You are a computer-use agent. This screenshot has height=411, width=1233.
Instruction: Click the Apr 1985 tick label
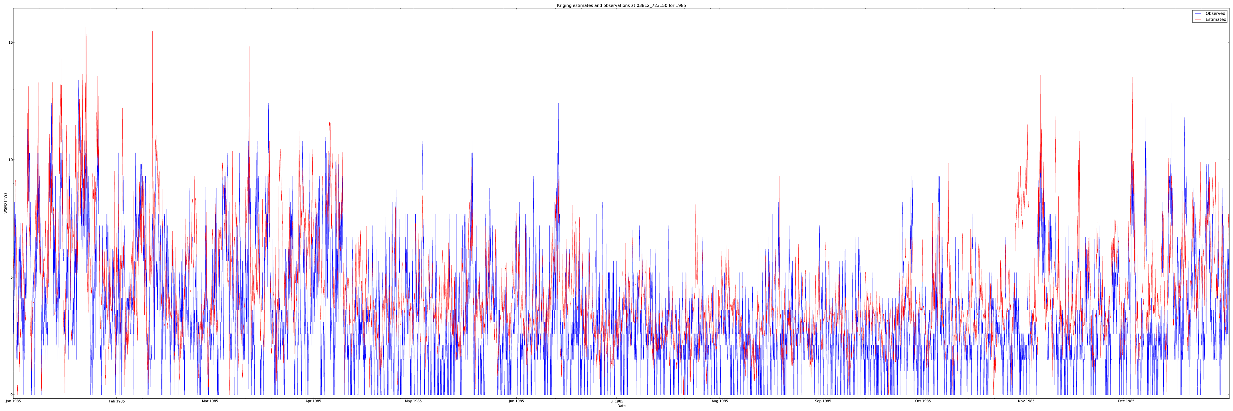(313, 401)
